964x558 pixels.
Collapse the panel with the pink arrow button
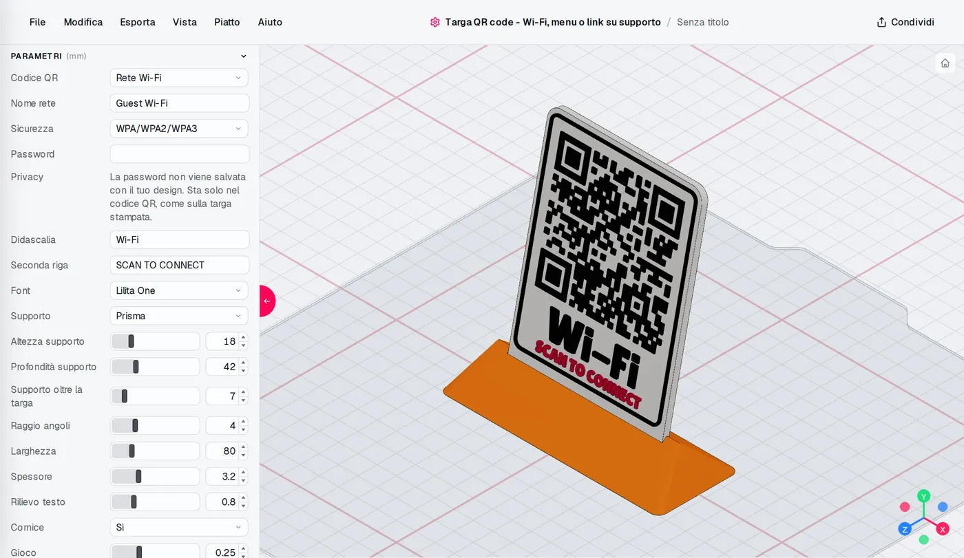pyautogui.click(x=267, y=301)
